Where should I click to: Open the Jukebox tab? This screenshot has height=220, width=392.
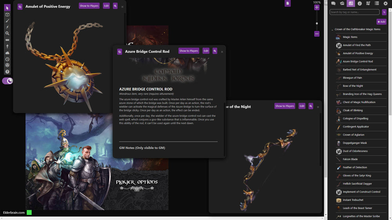[x=368, y=4]
